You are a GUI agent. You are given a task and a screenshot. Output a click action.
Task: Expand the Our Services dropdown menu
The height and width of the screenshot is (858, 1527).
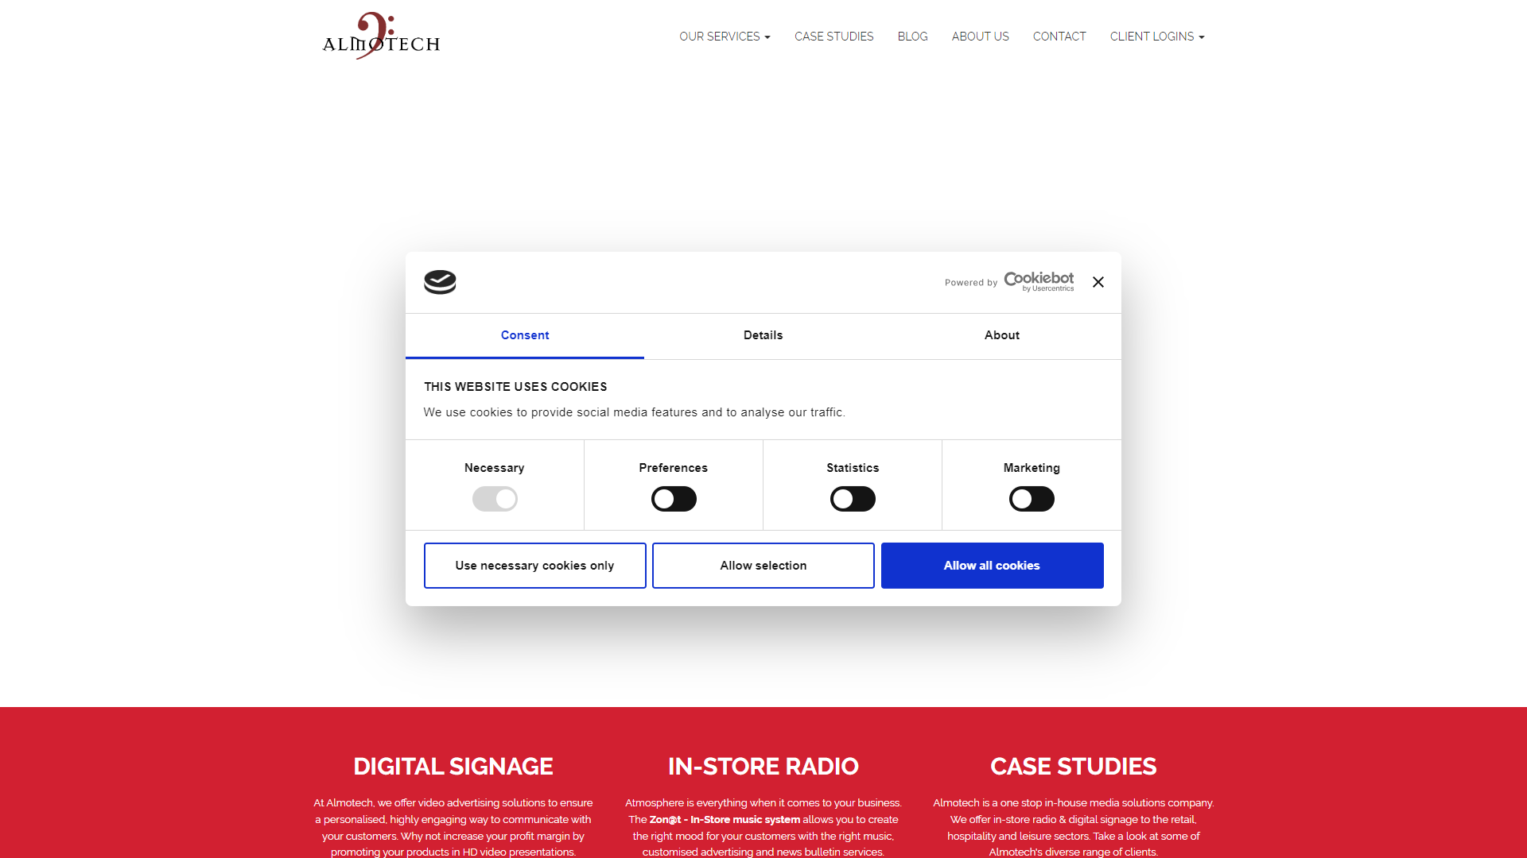tap(725, 37)
